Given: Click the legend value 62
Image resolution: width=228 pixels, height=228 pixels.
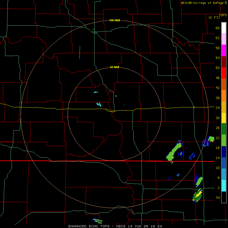Looking at the screenshot, I should click(x=218, y=38).
